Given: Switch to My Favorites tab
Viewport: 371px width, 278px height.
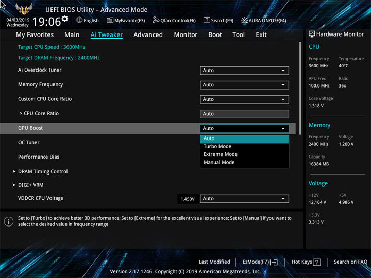Looking at the screenshot, I should (x=35, y=35).
